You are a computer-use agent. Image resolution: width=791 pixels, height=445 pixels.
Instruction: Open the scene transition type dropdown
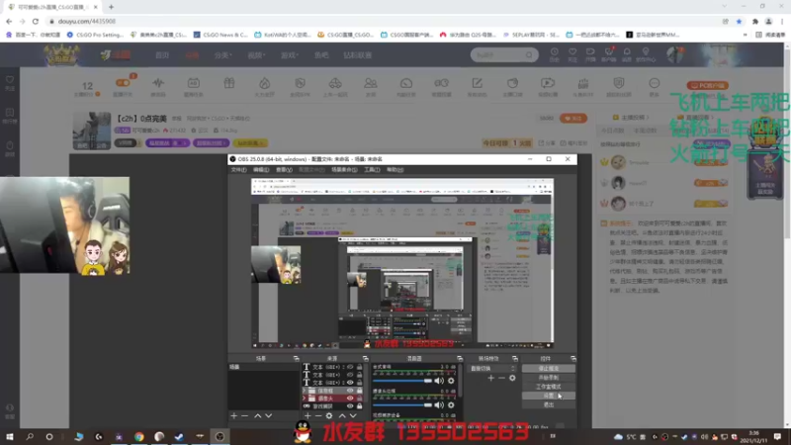(492, 368)
